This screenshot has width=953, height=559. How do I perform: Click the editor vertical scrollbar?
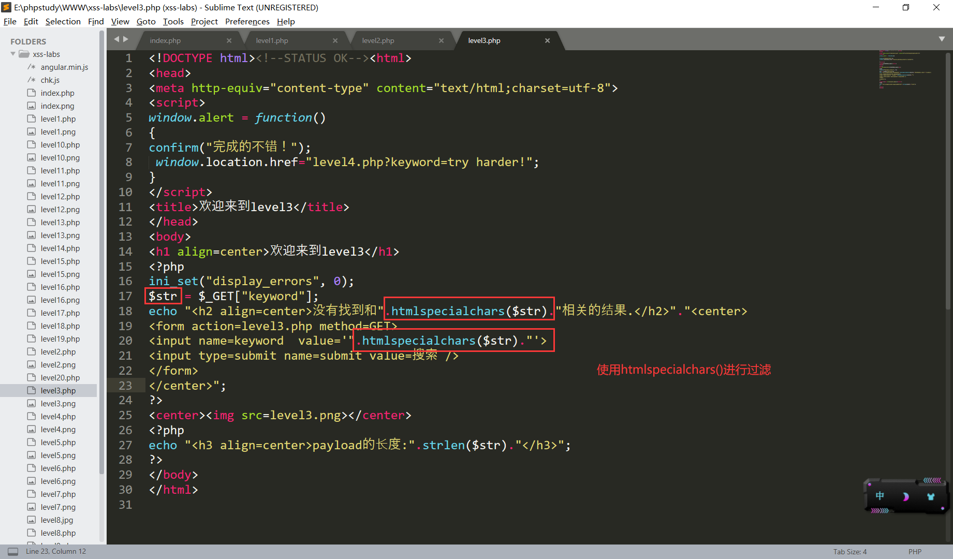click(949, 181)
